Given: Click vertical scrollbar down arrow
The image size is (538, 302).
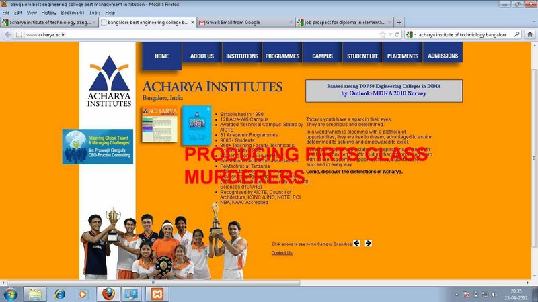Looking at the screenshot, I should (534, 276).
